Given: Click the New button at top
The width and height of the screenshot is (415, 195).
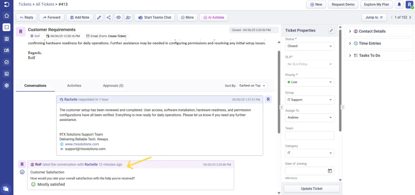Looking at the screenshot, I should [x=316, y=4].
